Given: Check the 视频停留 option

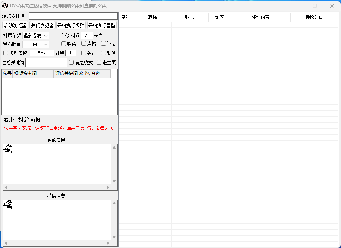Looking at the screenshot, I should click(x=6, y=53).
